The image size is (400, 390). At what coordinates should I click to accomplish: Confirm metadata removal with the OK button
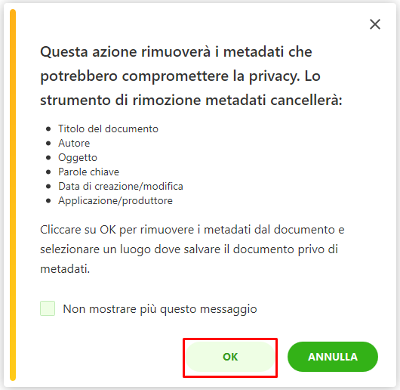point(230,357)
